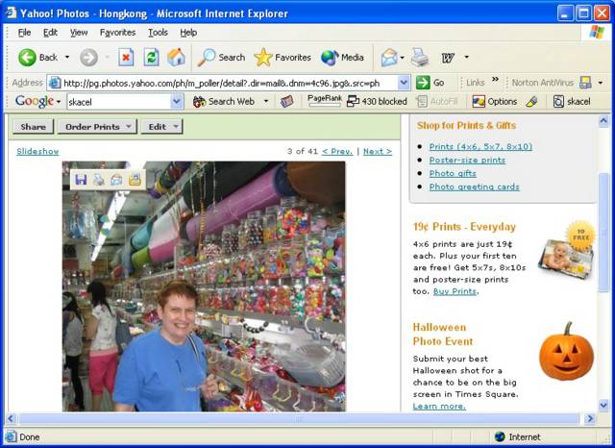
Task: Click the page icon in the address bar
Action: click(x=55, y=83)
